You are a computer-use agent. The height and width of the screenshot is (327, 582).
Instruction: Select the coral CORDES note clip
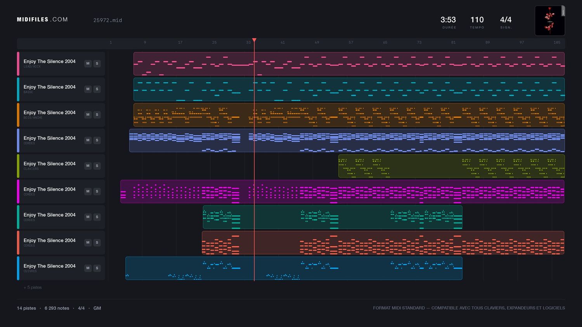383,243
